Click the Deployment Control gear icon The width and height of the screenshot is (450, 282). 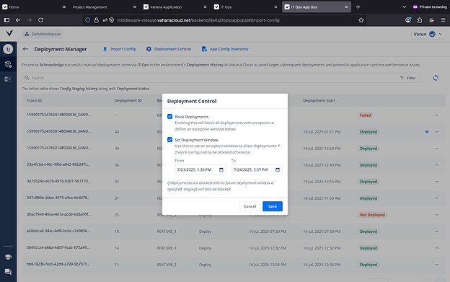[149, 49]
